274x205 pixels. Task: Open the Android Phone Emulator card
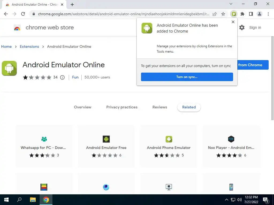(169, 146)
